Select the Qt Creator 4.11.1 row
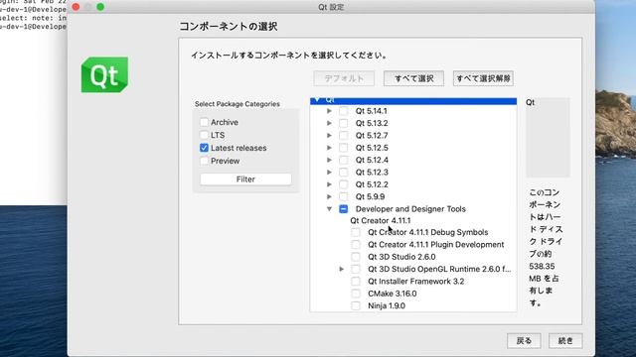 coord(381,220)
